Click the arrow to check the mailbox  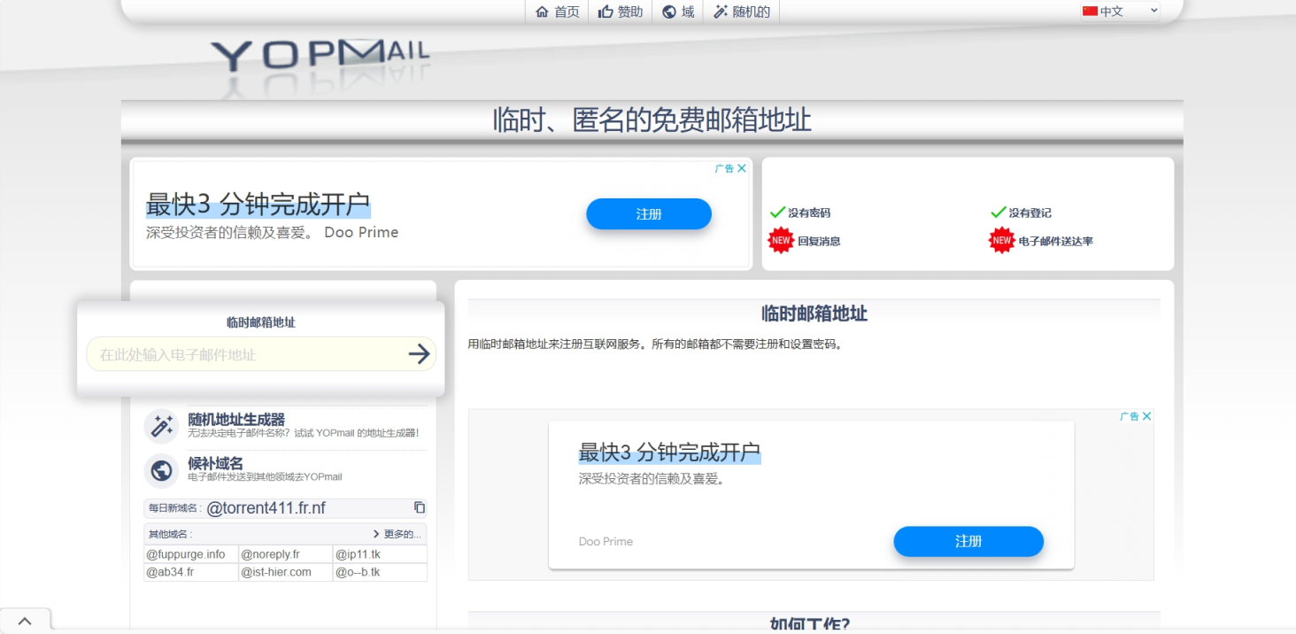[417, 352]
